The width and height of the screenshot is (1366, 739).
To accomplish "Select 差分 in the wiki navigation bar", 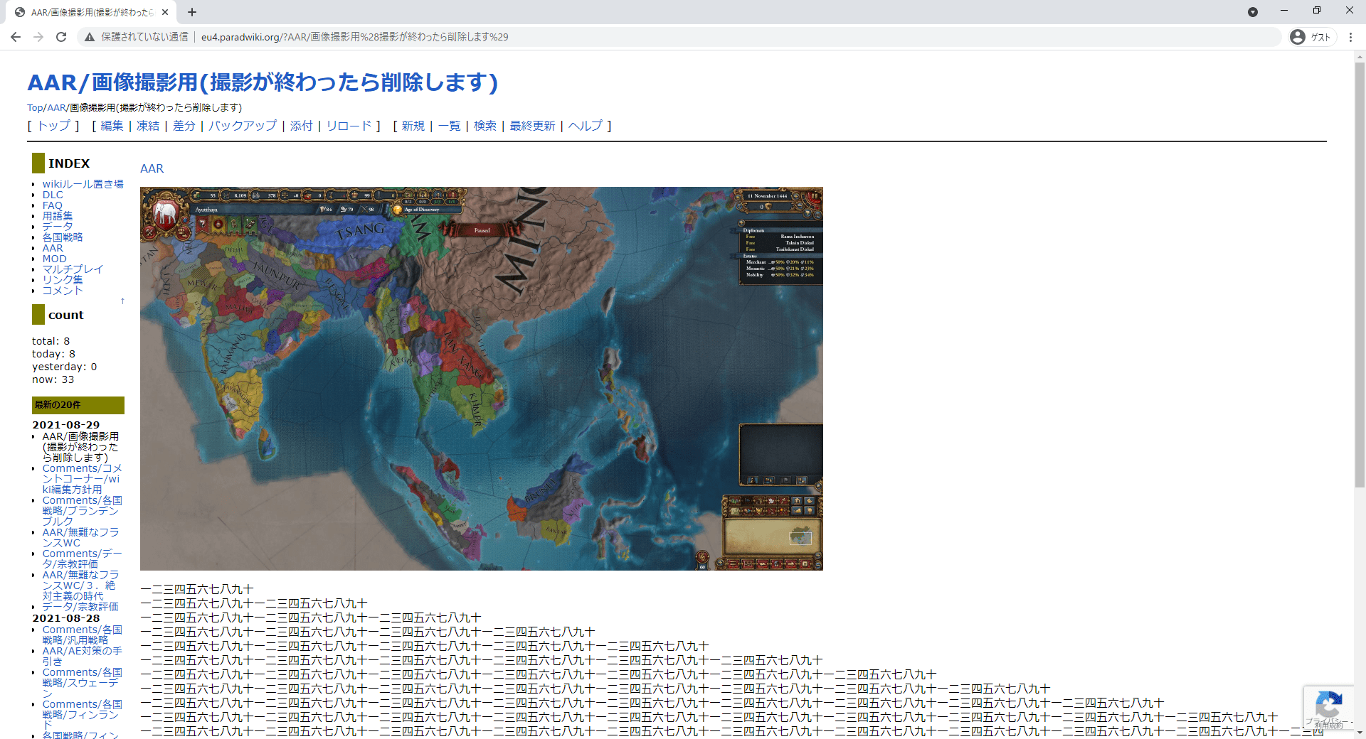I will pos(184,126).
